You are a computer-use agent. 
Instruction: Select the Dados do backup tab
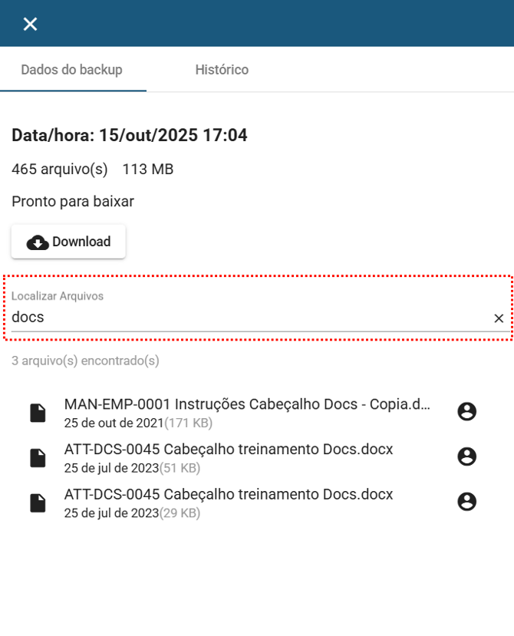(71, 70)
